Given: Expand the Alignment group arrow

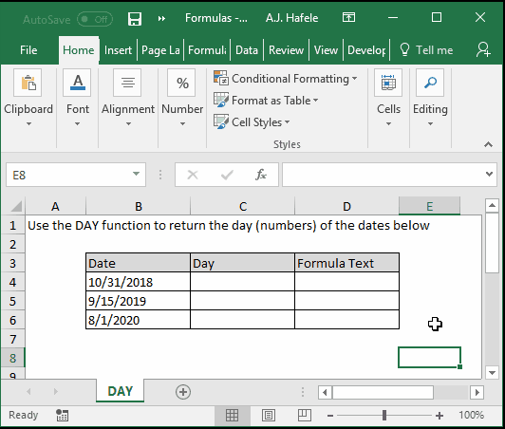Looking at the screenshot, I should click(x=128, y=123).
